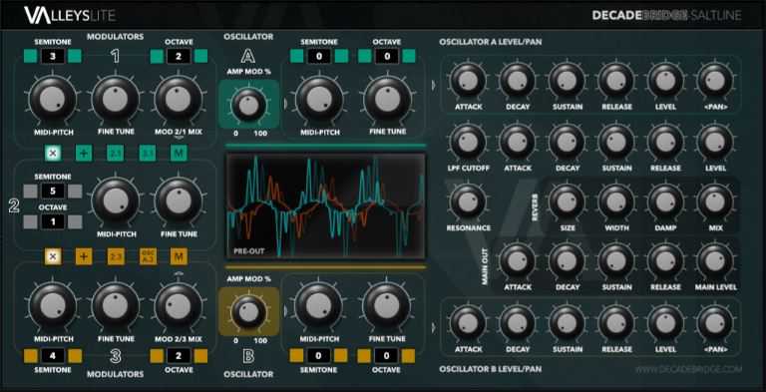This screenshot has width=766, height=392.
Task: Click the Oscillator B Decay knob
Action: point(518,323)
